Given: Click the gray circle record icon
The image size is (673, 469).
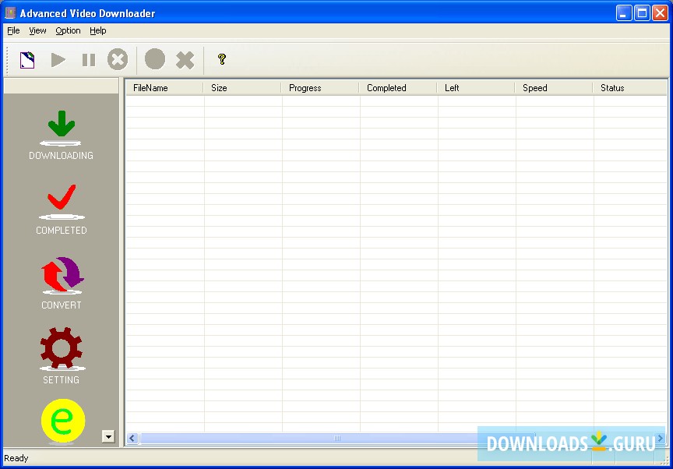Looking at the screenshot, I should (x=155, y=59).
